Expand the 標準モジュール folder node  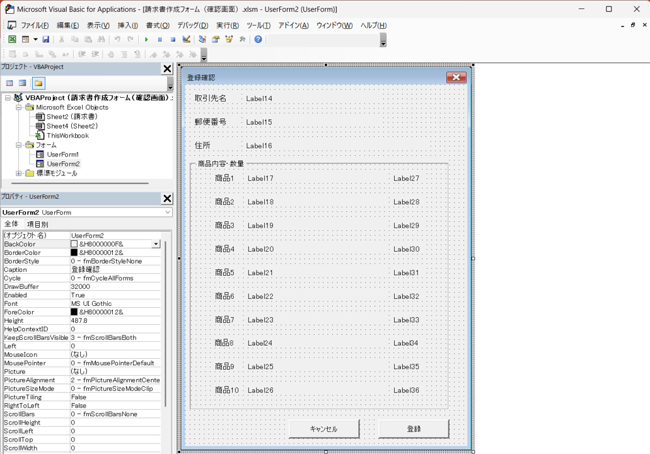point(19,174)
